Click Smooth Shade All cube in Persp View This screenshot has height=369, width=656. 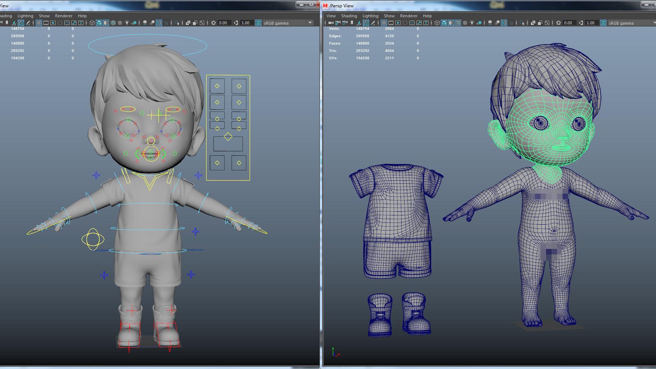(444, 23)
